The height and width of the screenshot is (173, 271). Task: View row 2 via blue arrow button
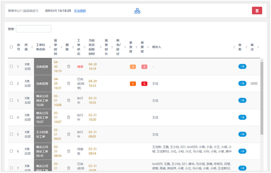tap(242, 83)
